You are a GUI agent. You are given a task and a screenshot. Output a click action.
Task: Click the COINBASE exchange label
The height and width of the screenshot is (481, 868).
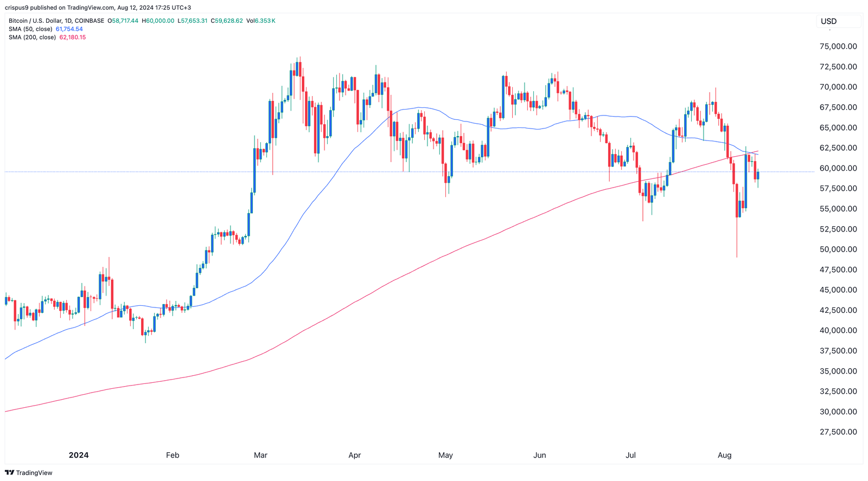(x=90, y=21)
